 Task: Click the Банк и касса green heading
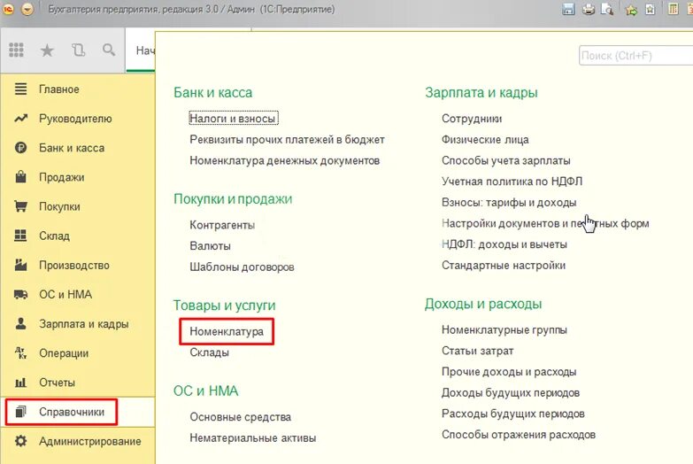212,92
